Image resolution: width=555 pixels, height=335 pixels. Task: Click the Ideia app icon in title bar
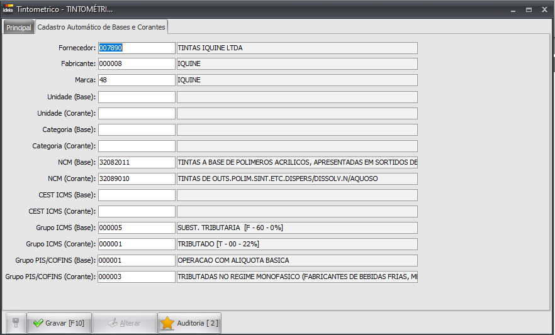click(8, 9)
